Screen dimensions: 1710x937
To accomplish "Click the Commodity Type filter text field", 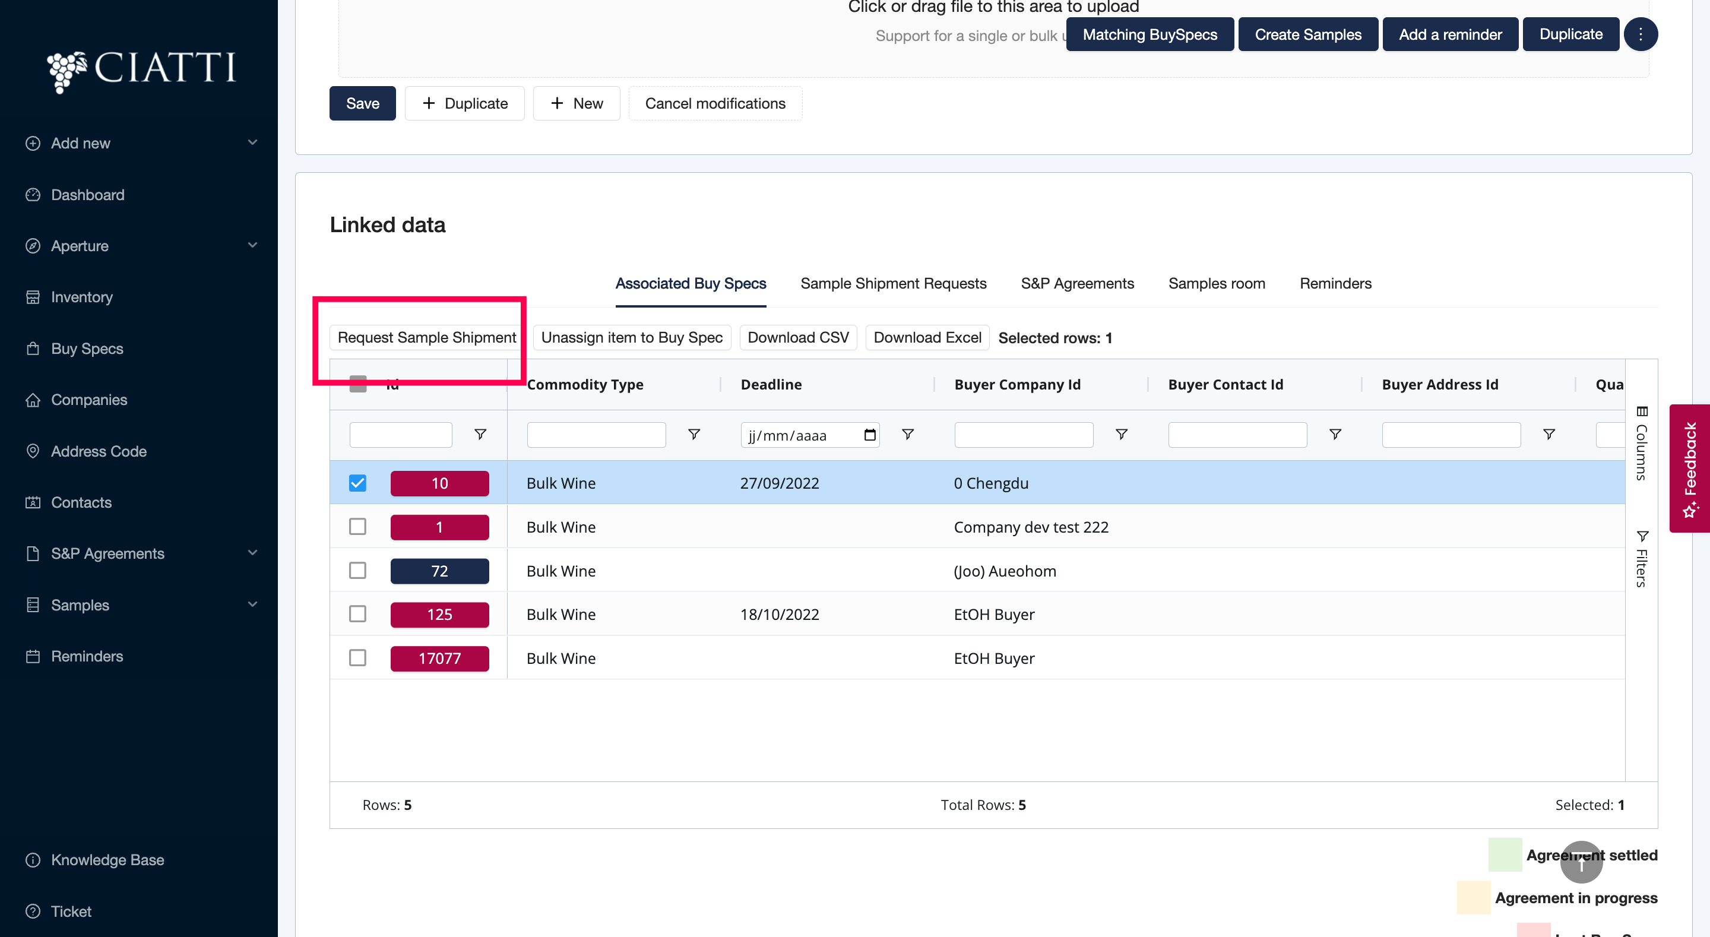I will click(x=596, y=435).
